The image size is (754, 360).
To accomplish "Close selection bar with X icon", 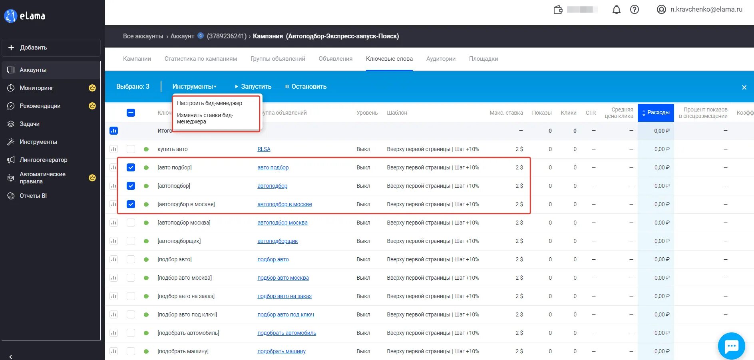I will pyautogui.click(x=744, y=87).
